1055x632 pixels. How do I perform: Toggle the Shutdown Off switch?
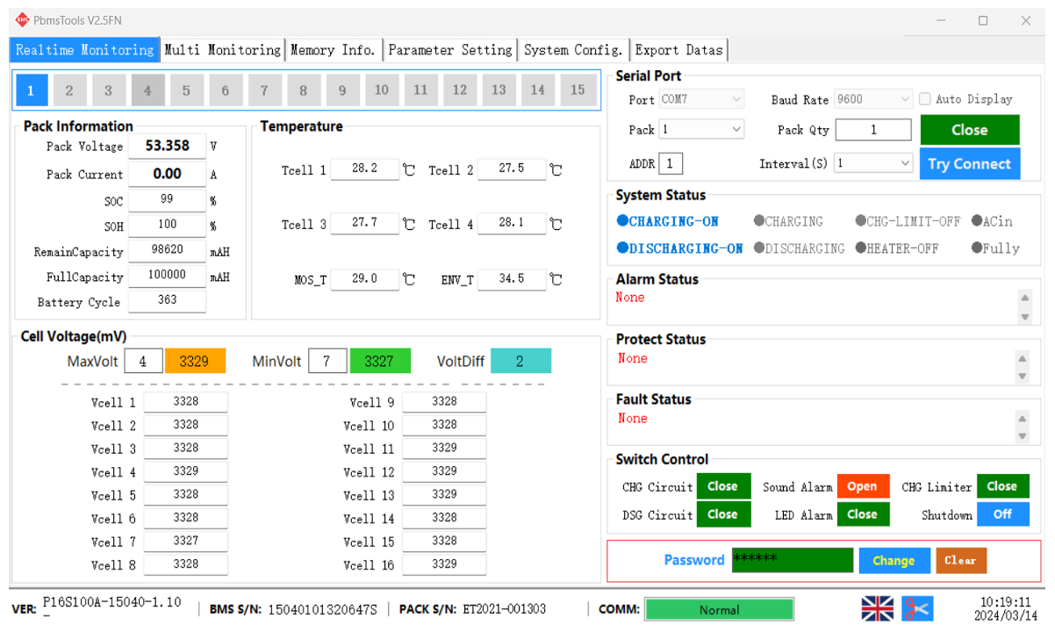[1002, 514]
